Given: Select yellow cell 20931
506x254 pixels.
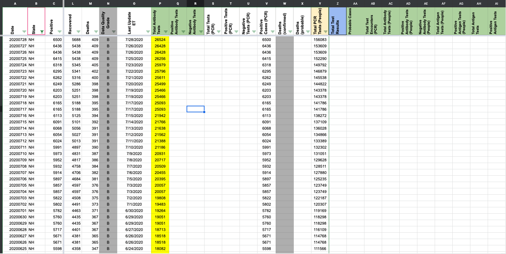Looking at the screenshot, I should pos(160,153).
